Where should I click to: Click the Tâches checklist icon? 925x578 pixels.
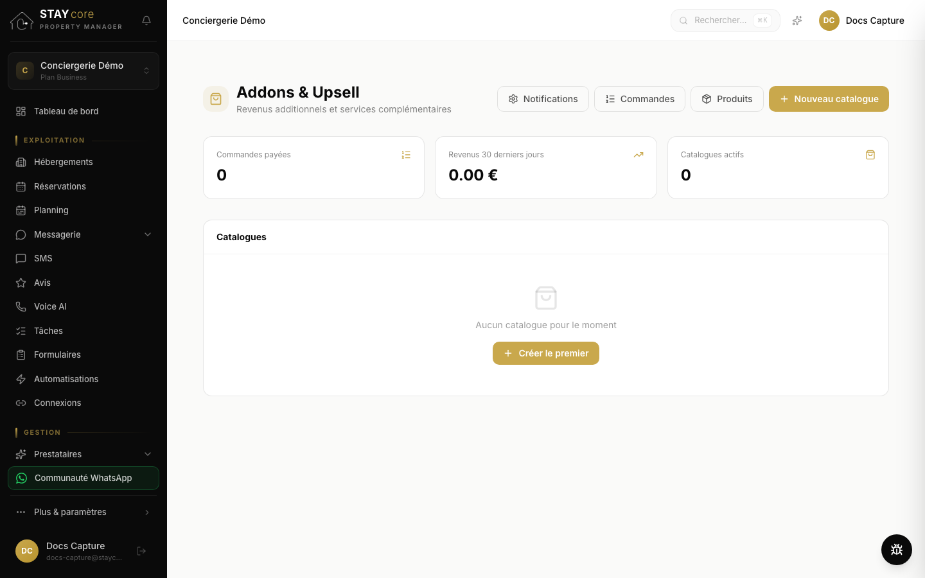[21, 331]
